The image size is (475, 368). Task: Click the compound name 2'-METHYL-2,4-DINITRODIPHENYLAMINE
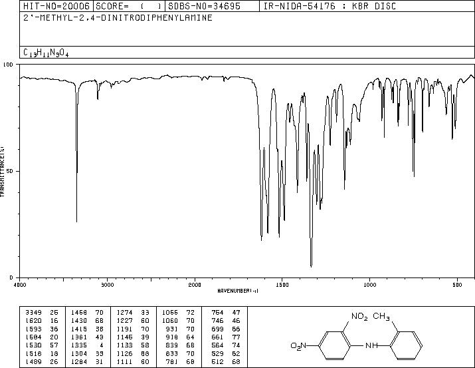coord(118,18)
